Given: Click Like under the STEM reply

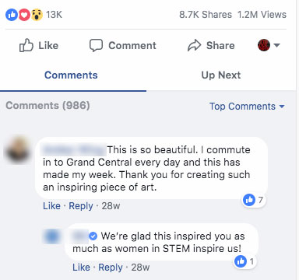Looking at the screenshot, I should [81, 268].
